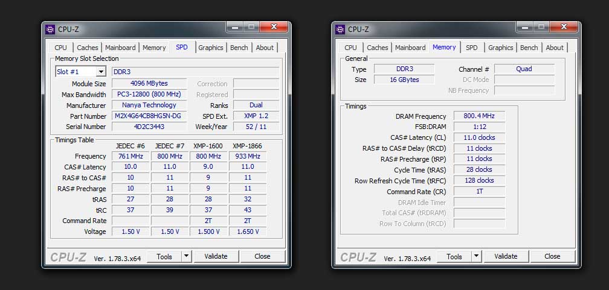Open Graphics tab in left window

pyautogui.click(x=210, y=48)
